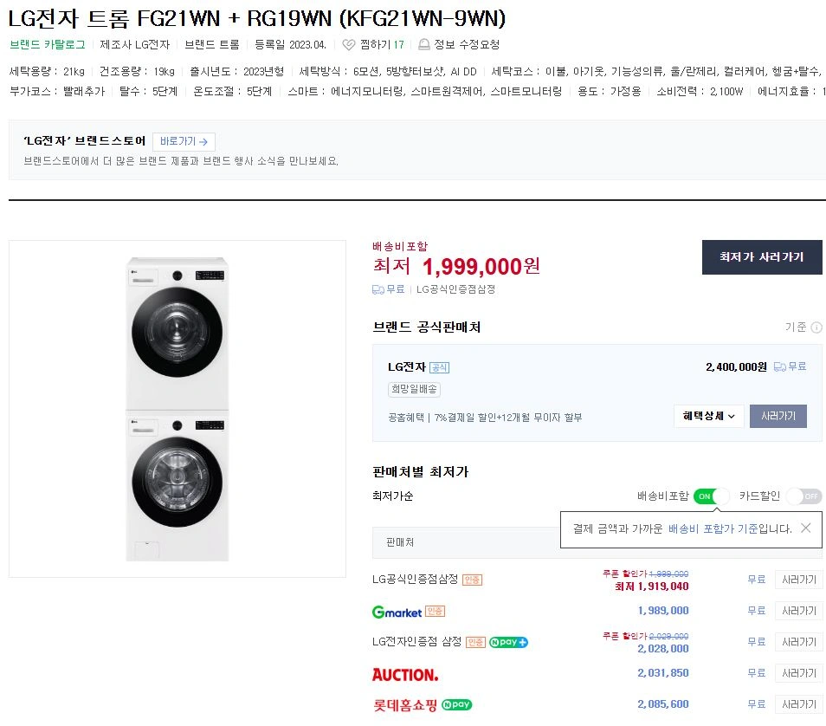Click the heart 찜하기 icon

click(349, 45)
